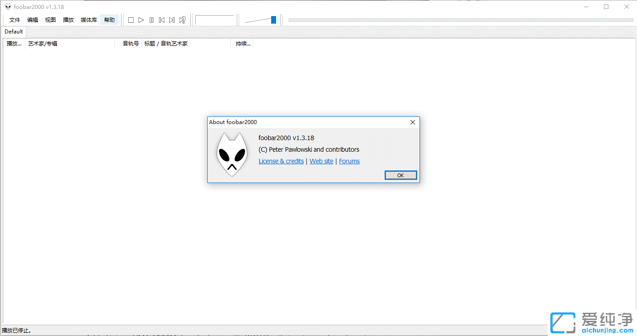Adjust the volume slider handle
The image size is (637, 336).
tap(273, 20)
